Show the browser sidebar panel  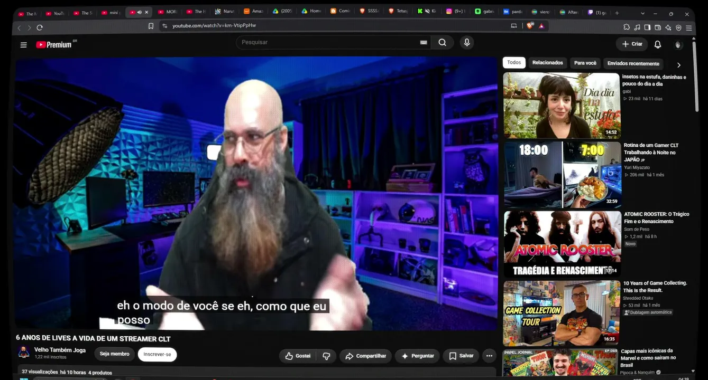click(647, 27)
